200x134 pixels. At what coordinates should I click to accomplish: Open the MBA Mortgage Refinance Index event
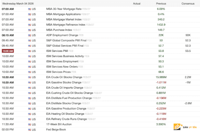pos(66,24)
